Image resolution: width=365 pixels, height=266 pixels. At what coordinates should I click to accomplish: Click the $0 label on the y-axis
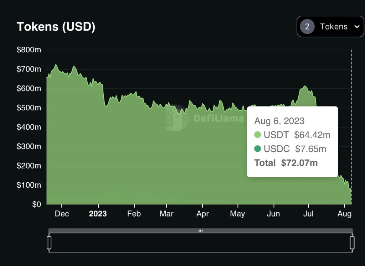[x=36, y=204]
